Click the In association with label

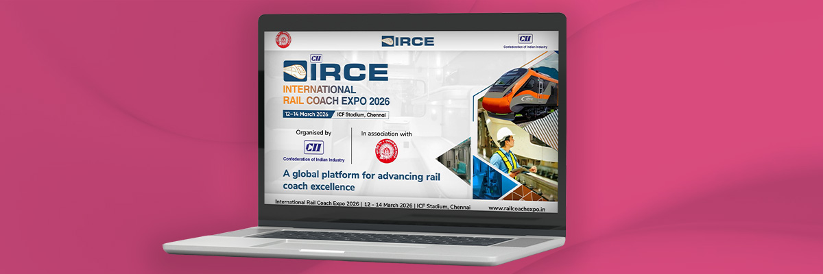(385, 133)
